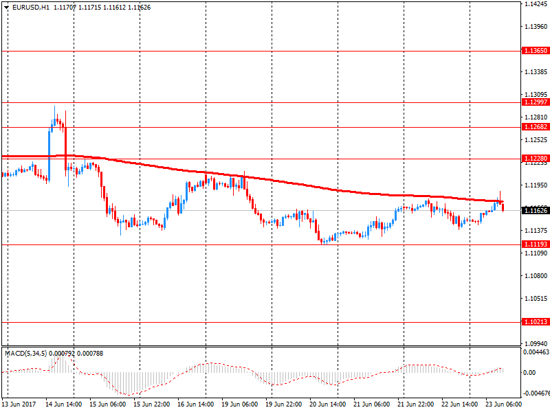Select the 1.12997 red price level label

[x=536, y=102]
